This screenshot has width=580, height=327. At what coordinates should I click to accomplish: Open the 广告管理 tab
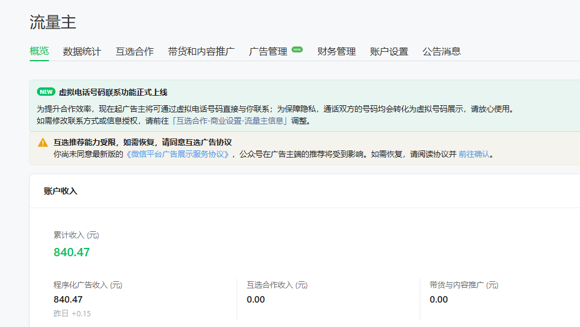pos(268,51)
